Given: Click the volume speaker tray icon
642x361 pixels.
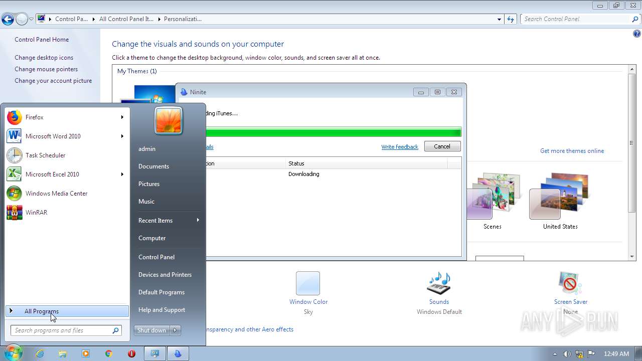Looking at the screenshot, I should (x=567, y=354).
